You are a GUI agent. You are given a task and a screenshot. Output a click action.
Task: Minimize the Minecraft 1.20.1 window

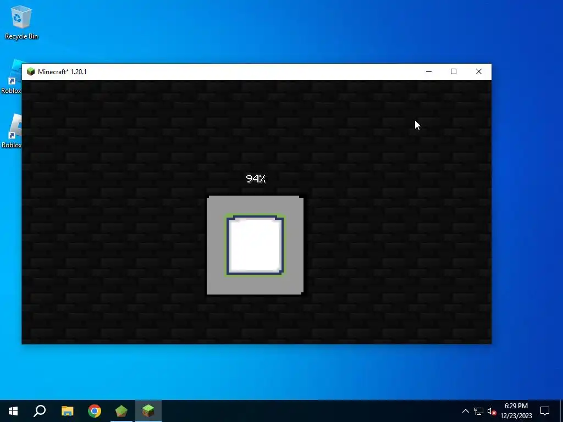[x=429, y=72]
